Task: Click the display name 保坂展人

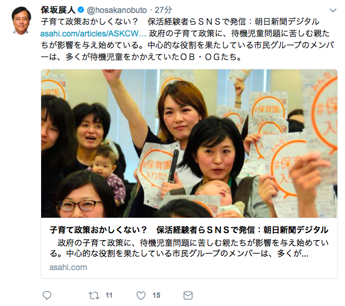Action: tap(58, 9)
